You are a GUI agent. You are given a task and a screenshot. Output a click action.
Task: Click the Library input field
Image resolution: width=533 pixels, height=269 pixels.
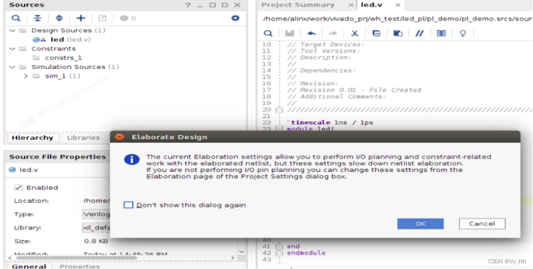click(x=97, y=228)
